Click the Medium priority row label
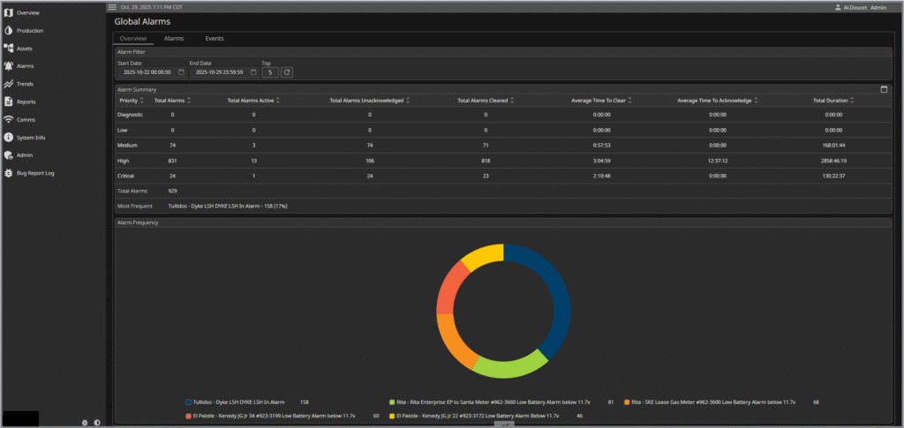Image resolution: width=904 pixels, height=428 pixels. [127, 145]
